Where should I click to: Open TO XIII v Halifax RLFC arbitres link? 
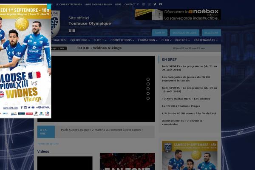186,99
